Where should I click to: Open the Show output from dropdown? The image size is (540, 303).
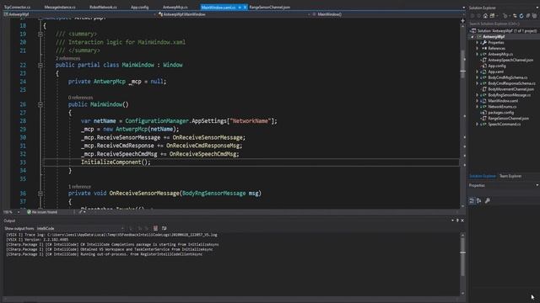[81, 228]
